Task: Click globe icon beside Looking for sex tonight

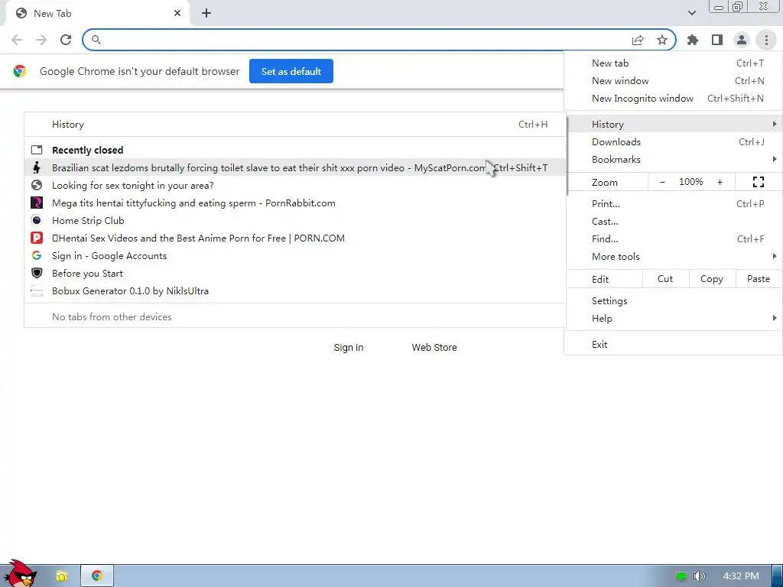Action: (x=37, y=185)
